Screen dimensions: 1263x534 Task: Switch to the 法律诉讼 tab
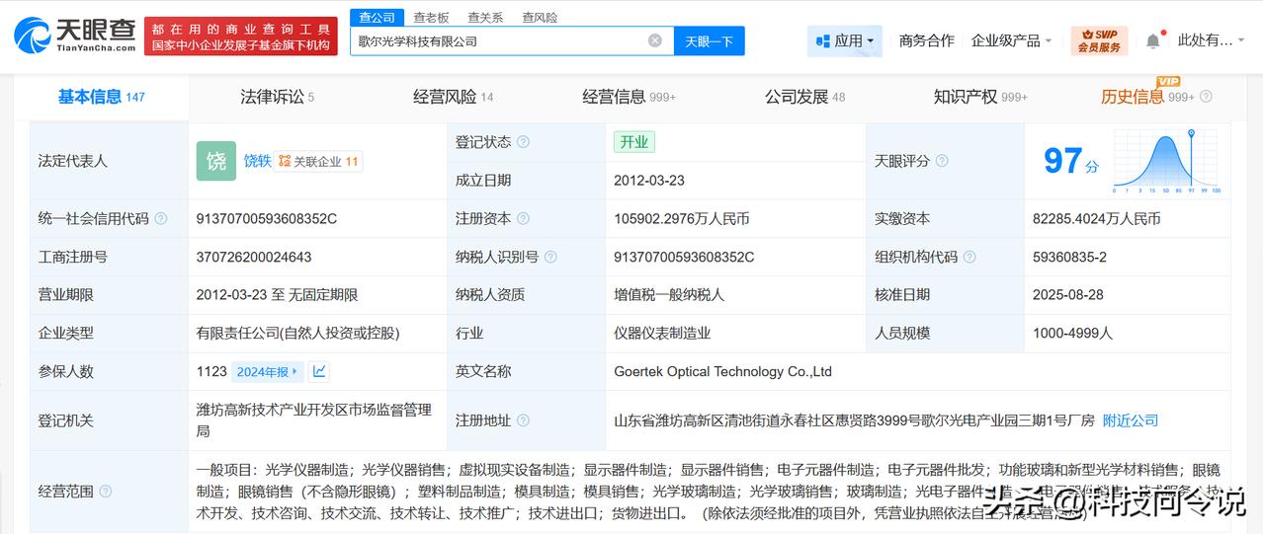[x=277, y=97]
